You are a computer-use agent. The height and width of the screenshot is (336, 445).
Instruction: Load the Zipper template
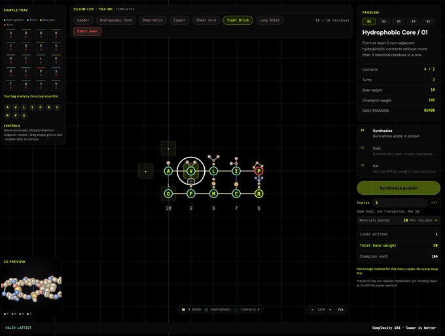(x=179, y=20)
